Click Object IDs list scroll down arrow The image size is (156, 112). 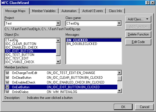click(x=58, y=62)
